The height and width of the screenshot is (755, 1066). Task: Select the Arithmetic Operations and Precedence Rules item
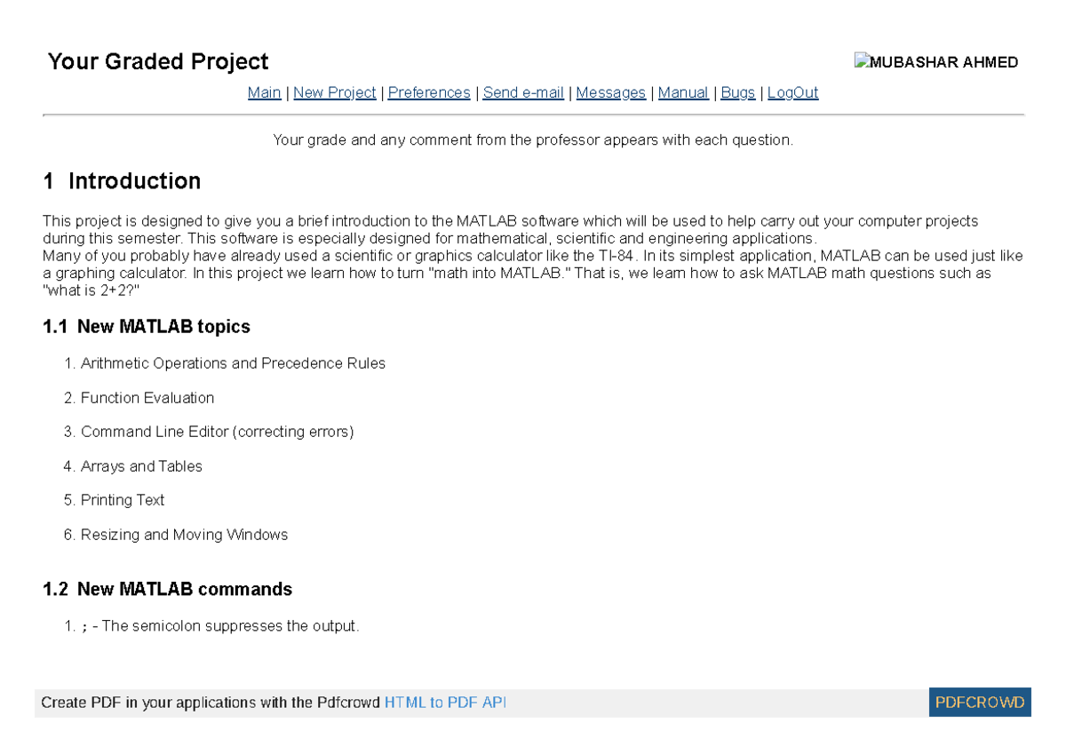pos(233,363)
